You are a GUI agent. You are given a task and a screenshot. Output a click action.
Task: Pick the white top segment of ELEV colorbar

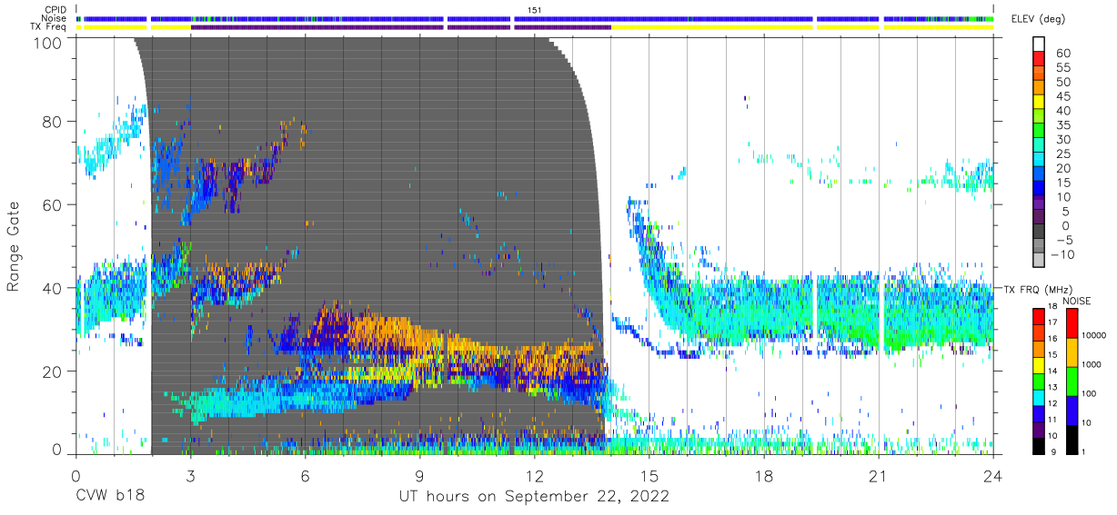pyautogui.click(x=1039, y=45)
